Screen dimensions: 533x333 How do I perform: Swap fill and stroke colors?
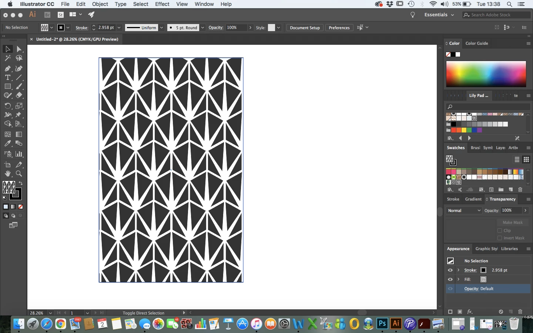pos(21,183)
